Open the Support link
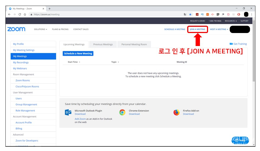This screenshot has width=260, height=151. (x=244, y=21)
